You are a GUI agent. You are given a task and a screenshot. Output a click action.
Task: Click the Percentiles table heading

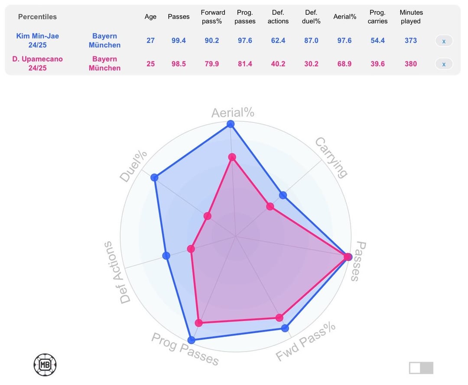tap(37, 17)
